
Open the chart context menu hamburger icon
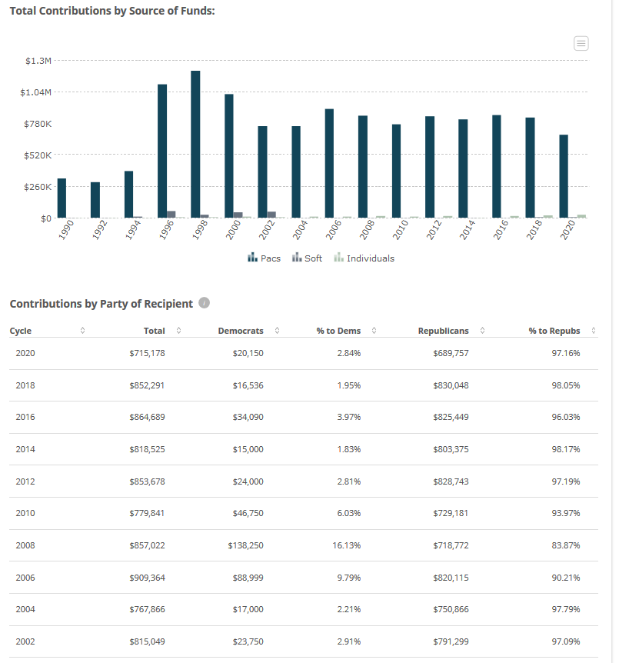point(581,43)
